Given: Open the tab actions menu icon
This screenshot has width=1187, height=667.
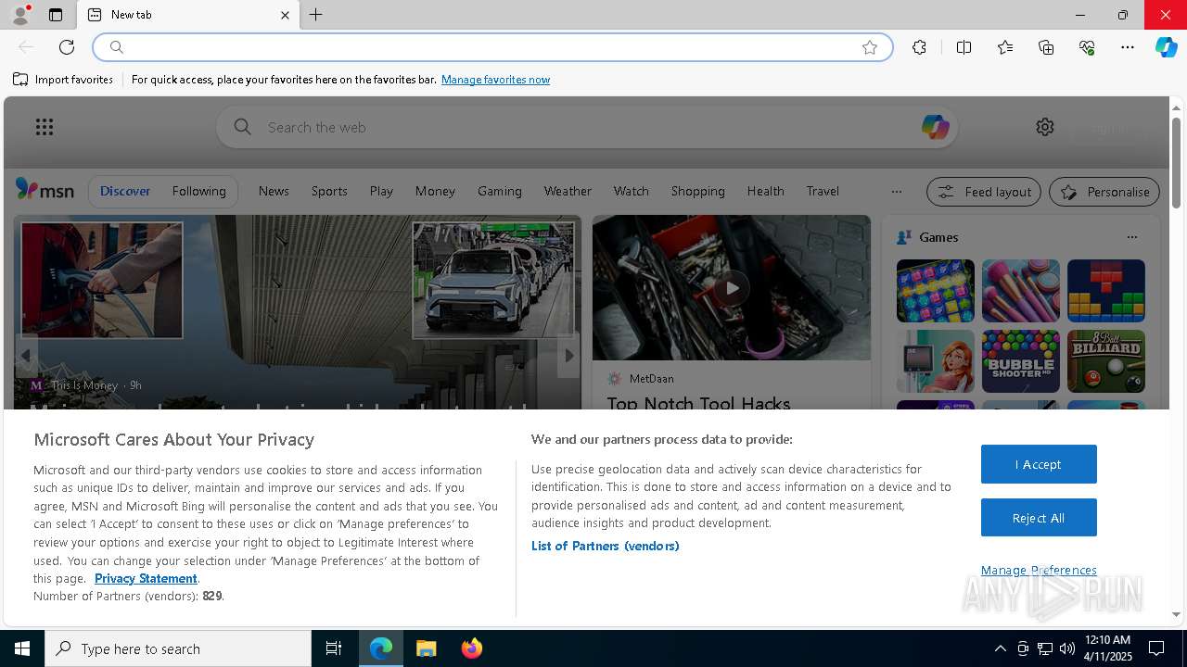Looking at the screenshot, I should coord(56,15).
